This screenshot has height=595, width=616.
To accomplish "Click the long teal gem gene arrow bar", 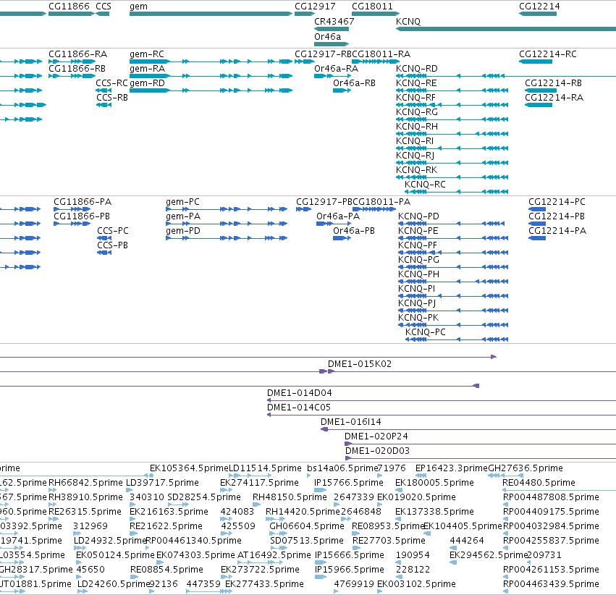I will 211,14.
